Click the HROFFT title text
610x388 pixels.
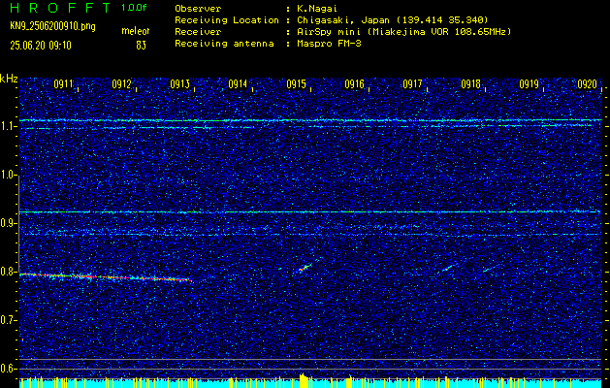click(x=60, y=8)
